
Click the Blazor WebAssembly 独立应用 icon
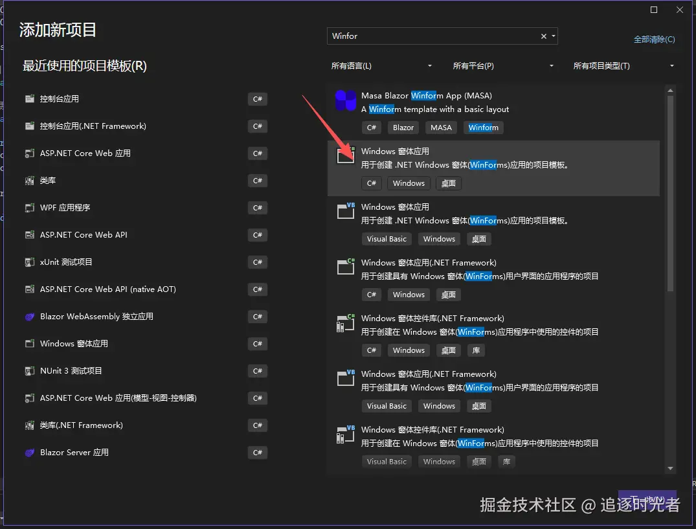pos(30,317)
